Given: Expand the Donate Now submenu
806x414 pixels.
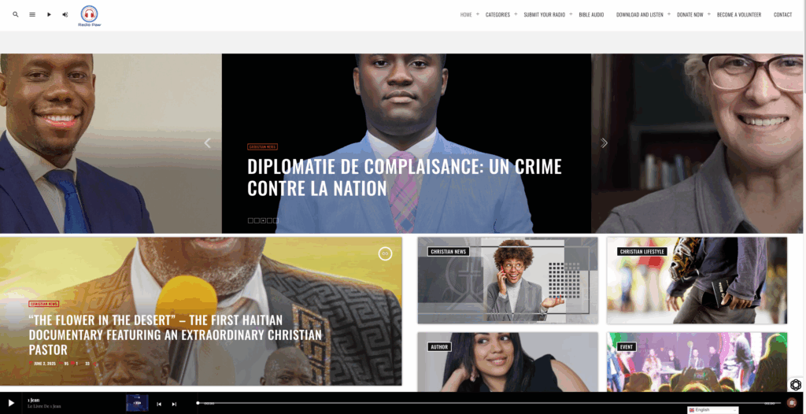Looking at the screenshot, I should point(708,14).
